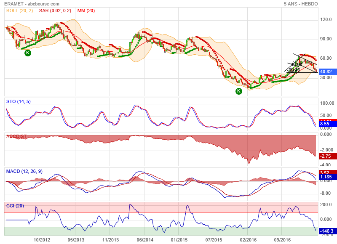Click the 60.00 price axis label
This screenshot has width=337, height=244.
point(326,58)
